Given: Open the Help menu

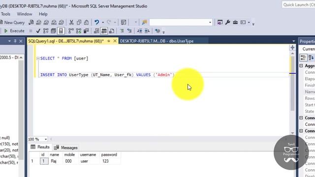Looking at the screenshot, I should [43, 14].
